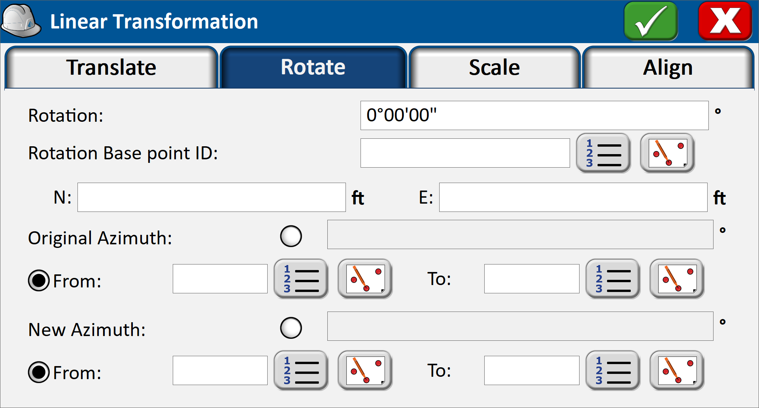The image size is (759, 408).
Task: Select Original Azimuth From radio button
Action: 39,281
